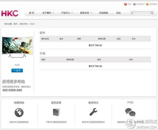Open the 在线商城 menu item
The width and height of the screenshot is (158, 130).
[104, 13]
